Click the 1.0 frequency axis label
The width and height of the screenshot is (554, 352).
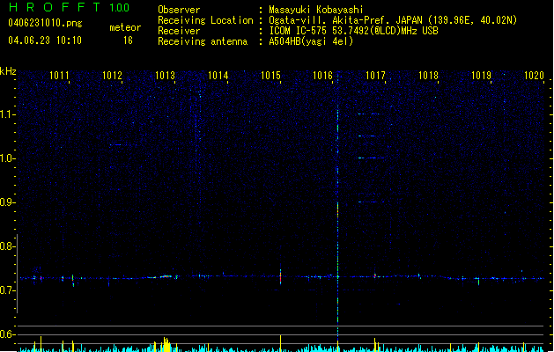(6, 158)
